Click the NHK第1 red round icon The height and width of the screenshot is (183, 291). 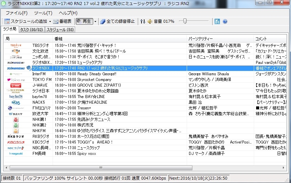click(16, 119)
